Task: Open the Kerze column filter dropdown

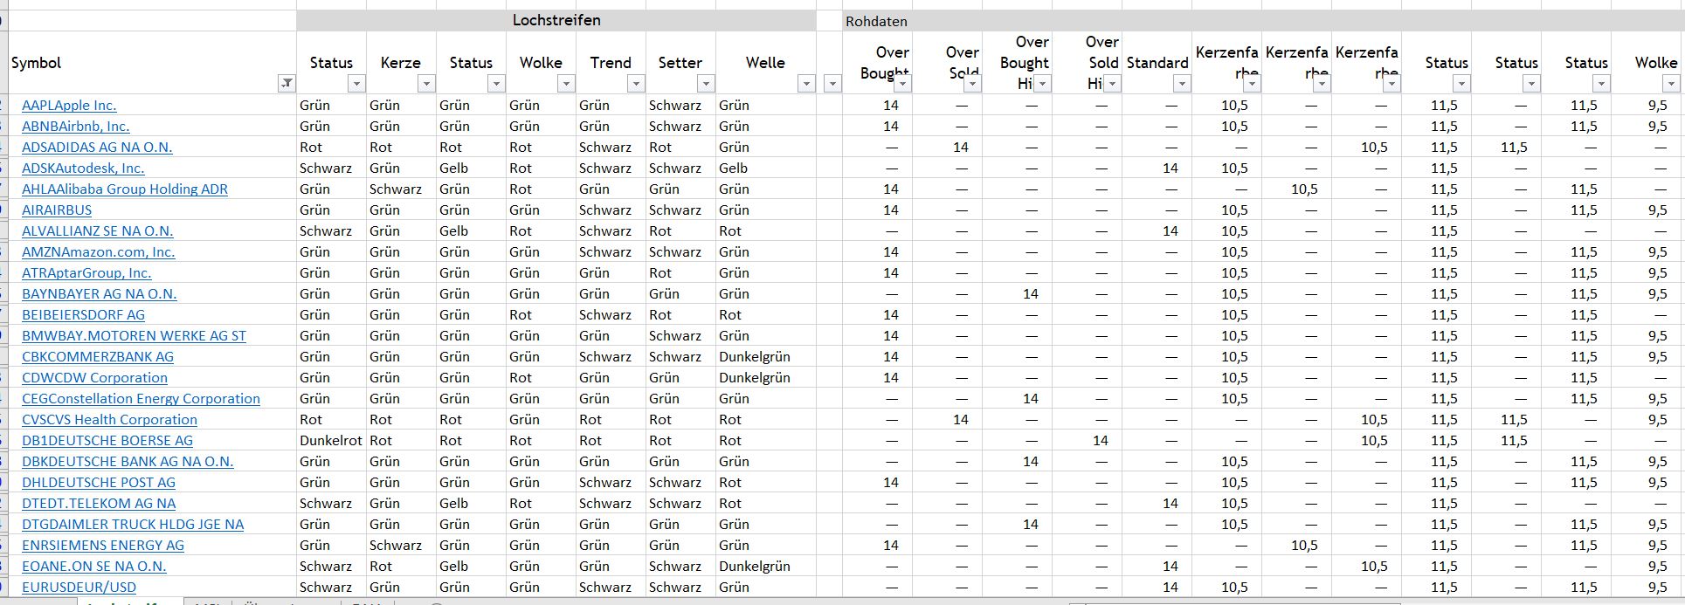Action: tap(426, 84)
